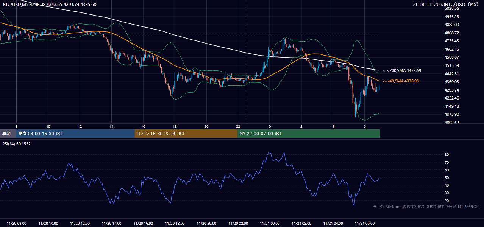The width and height of the screenshot is (484, 227).
Task: Click the 11/20 10:00 bottom time label
Action: 48,224
